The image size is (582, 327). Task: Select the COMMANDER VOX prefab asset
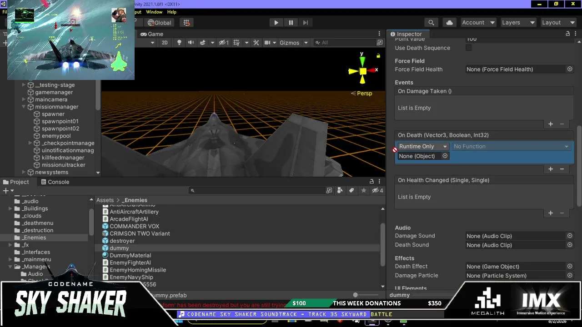click(x=135, y=226)
